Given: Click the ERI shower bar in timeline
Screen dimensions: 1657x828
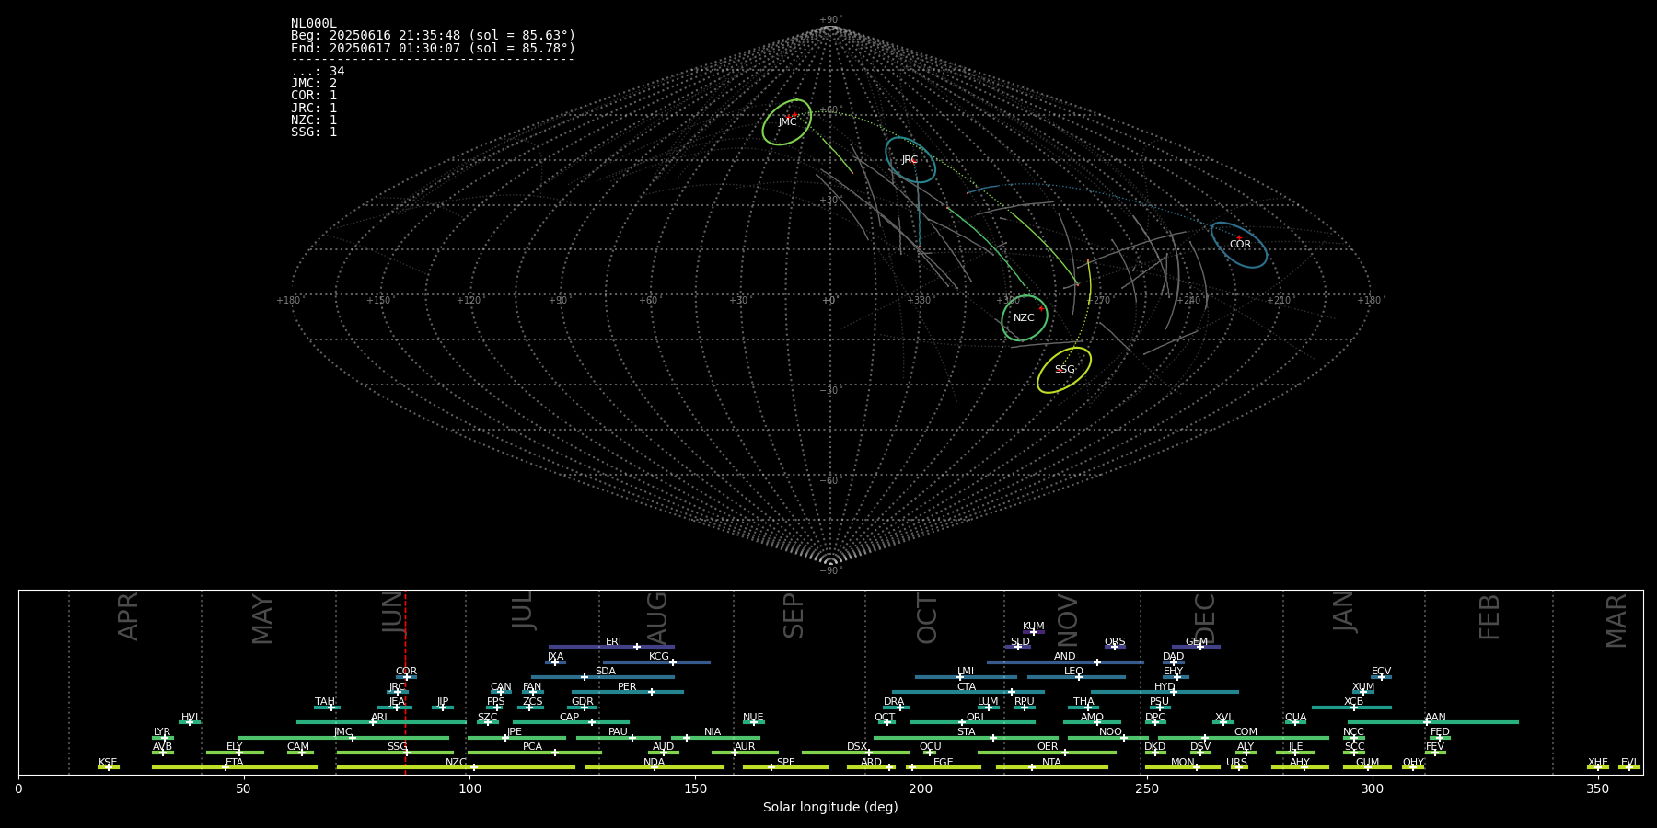Looking at the screenshot, I should click(x=611, y=647).
